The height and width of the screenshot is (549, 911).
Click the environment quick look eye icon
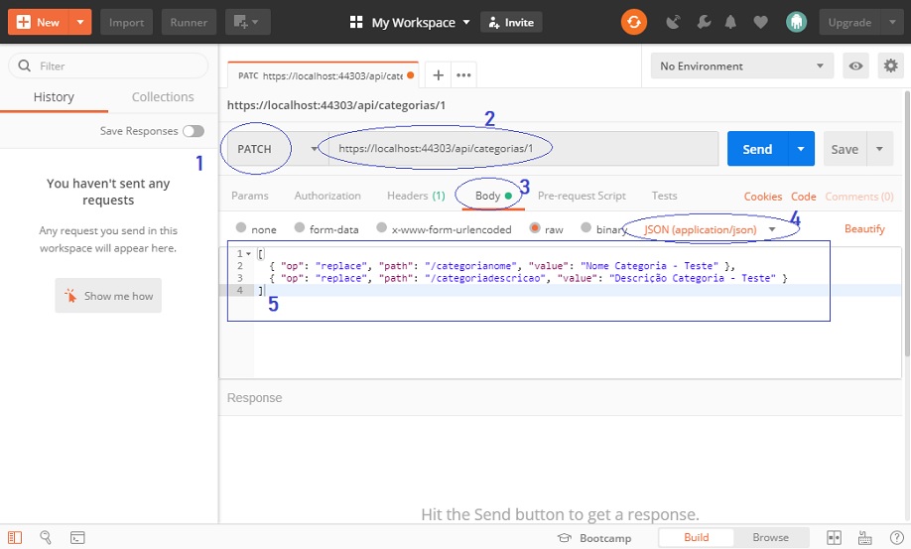pyautogui.click(x=855, y=66)
